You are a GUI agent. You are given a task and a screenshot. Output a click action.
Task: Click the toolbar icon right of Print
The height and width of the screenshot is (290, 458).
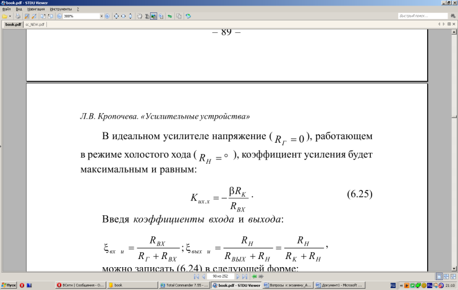tap(27, 16)
